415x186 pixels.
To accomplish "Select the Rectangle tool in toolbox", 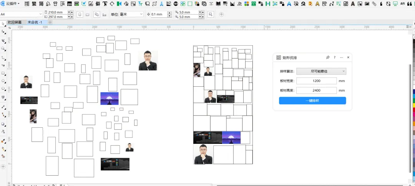I will tap(3, 73).
